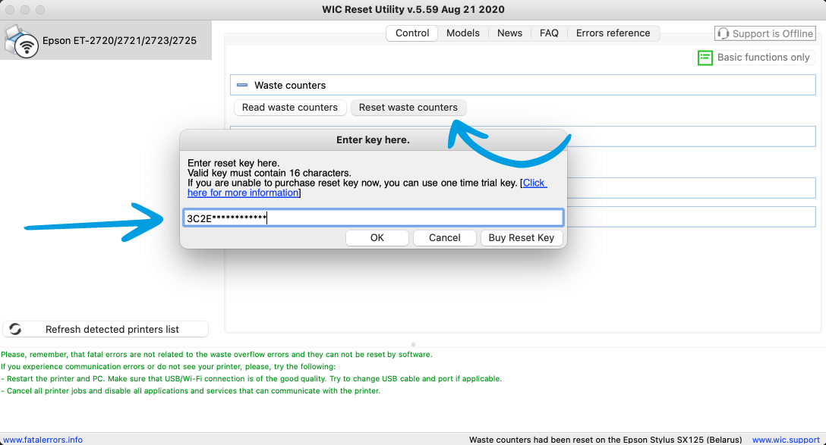
Task: Toggle the Basic functions only checkbox icon
Action: (x=705, y=58)
